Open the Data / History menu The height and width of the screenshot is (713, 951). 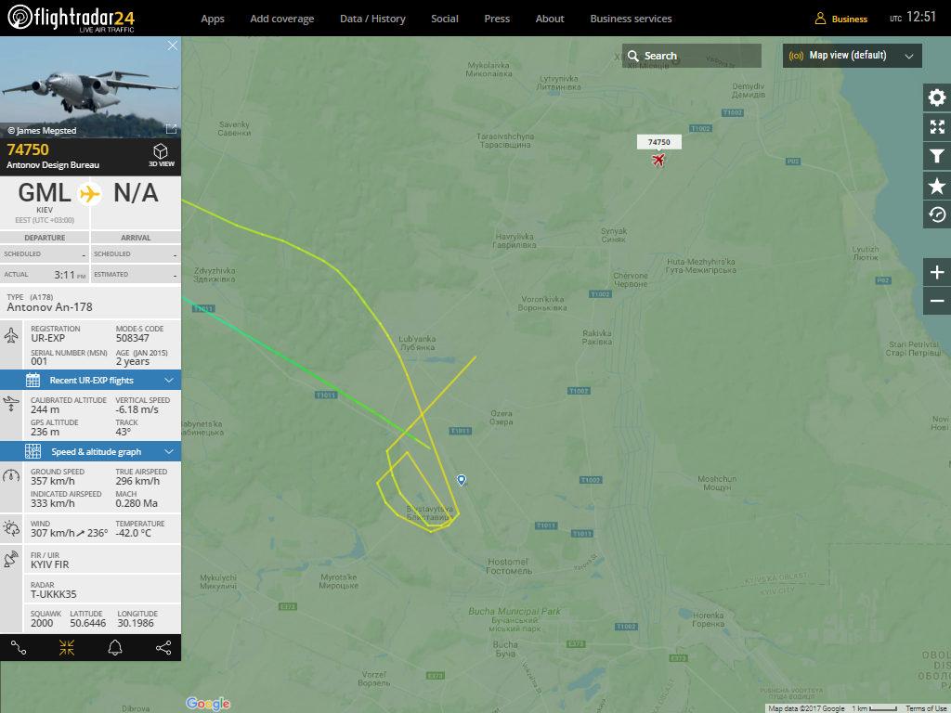tap(372, 19)
